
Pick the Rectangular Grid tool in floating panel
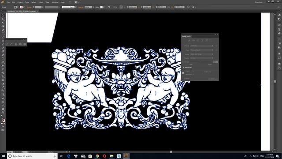pos(20,44)
